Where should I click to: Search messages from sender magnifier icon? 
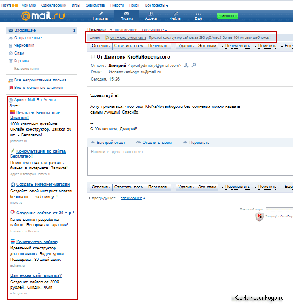[194, 65]
